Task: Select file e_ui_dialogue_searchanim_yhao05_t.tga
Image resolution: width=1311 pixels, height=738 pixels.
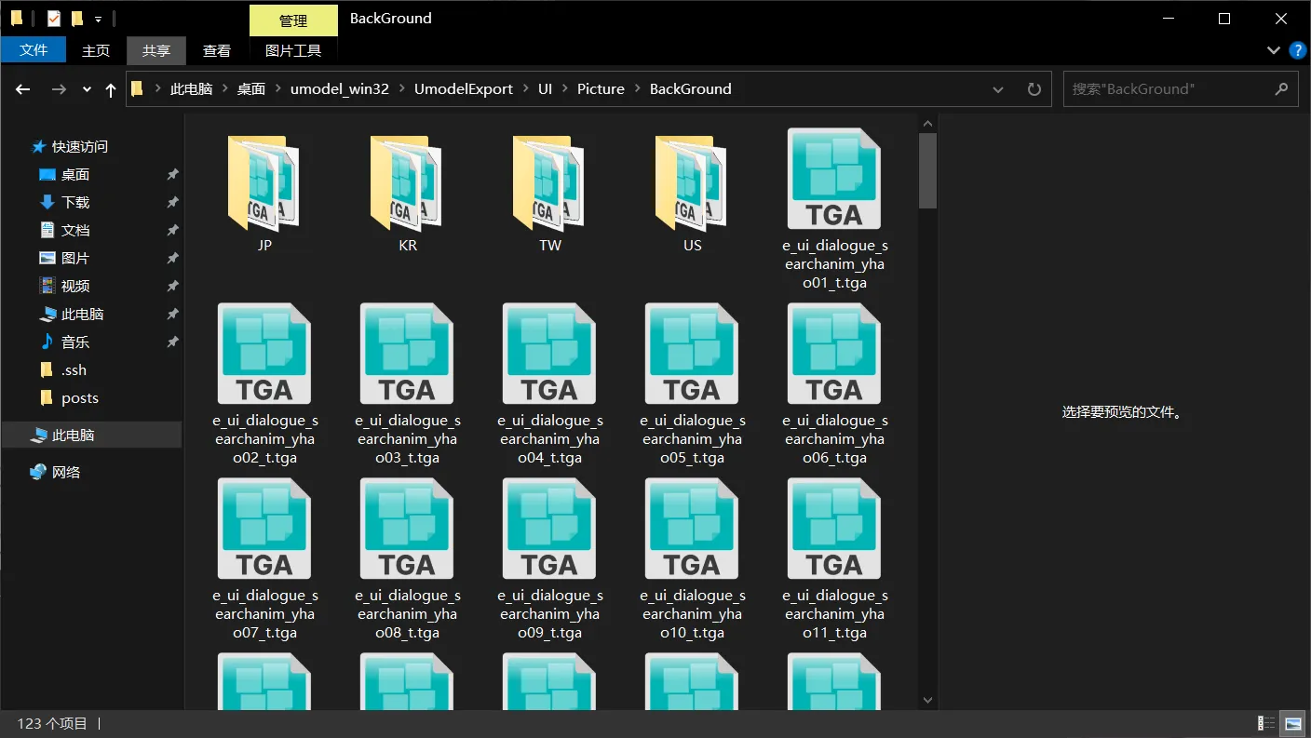Action: (692, 383)
